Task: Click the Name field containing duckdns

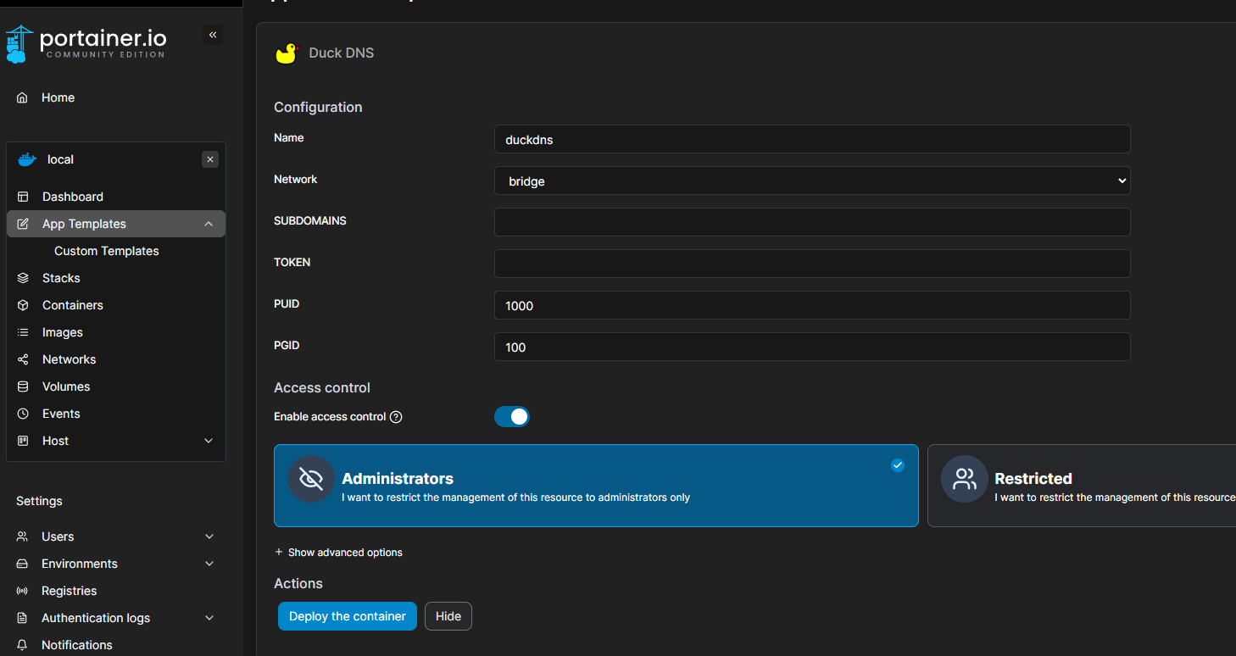Action: point(812,139)
